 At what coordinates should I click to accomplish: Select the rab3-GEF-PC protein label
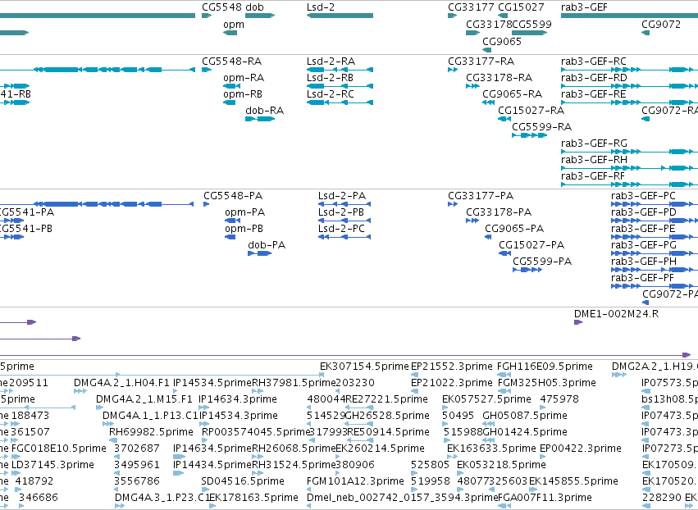[643, 196]
